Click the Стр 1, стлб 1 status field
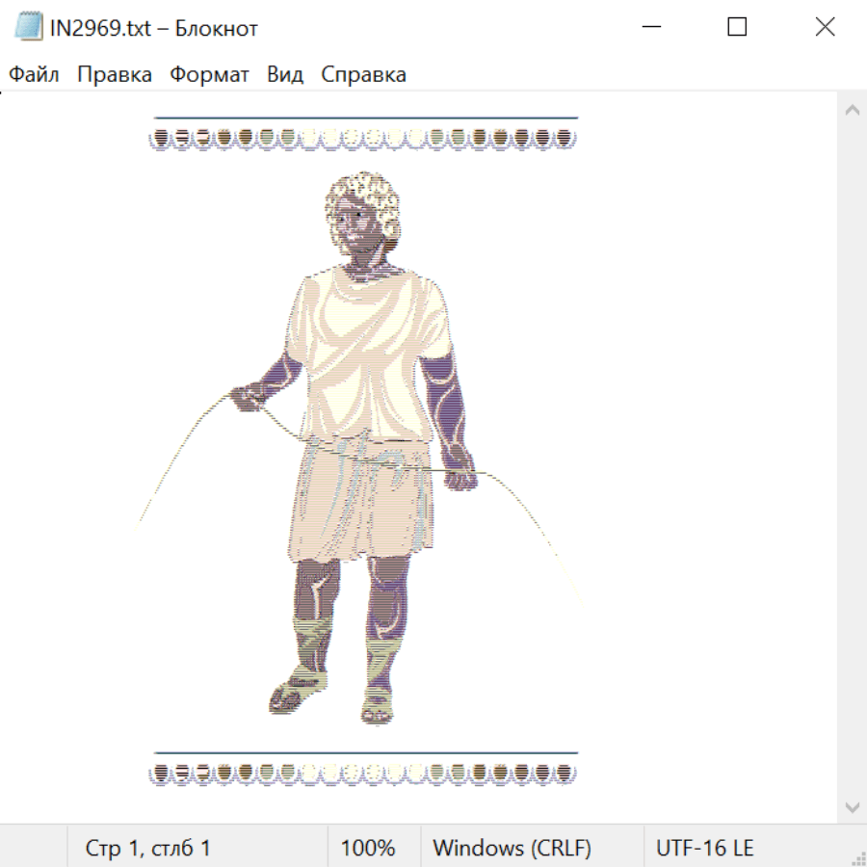The height and width of the screenshot is (867, 867). click(148, 849)
